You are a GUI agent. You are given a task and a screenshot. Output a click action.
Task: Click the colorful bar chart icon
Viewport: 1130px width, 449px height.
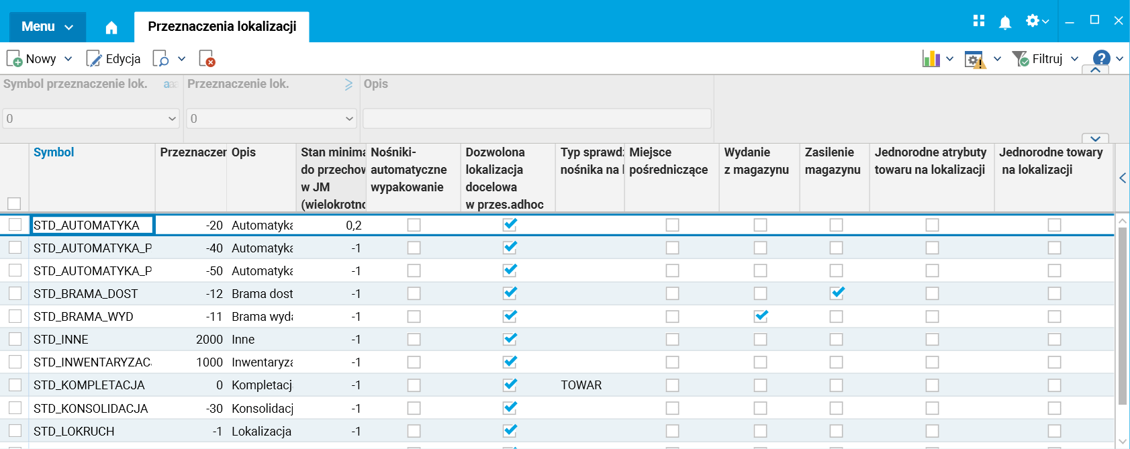931,59
